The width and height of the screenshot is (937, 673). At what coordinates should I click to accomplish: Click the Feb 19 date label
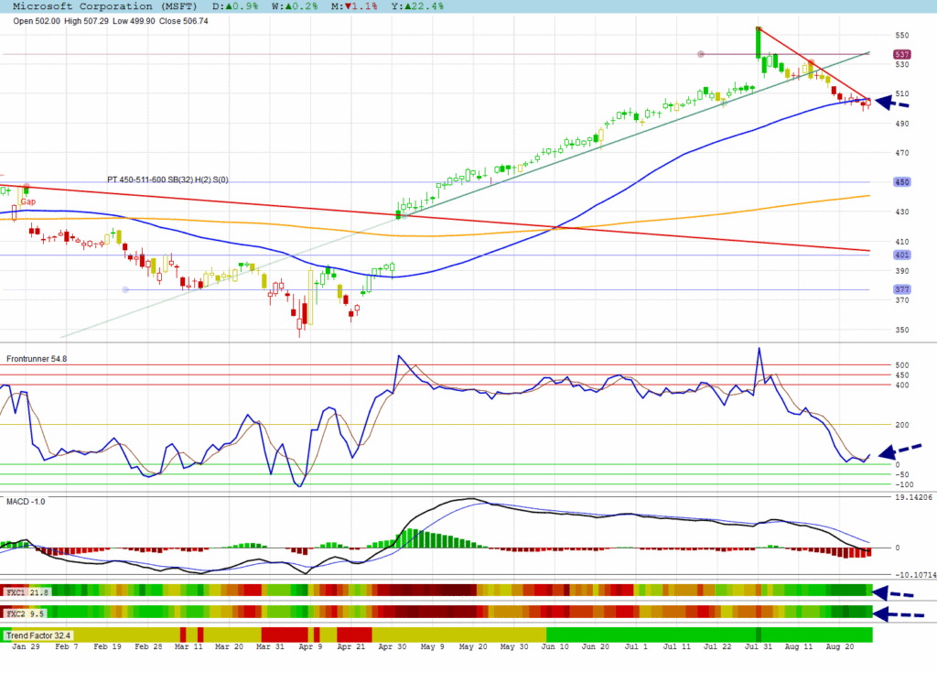pos(108,646)
